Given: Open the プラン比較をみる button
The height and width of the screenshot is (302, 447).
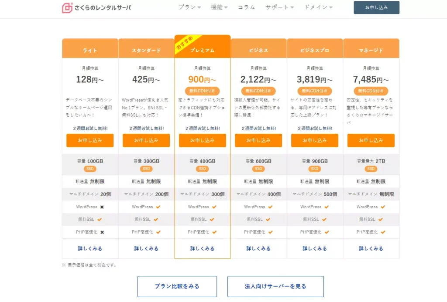Looking at the screenshot, I should tap(177, 286).
